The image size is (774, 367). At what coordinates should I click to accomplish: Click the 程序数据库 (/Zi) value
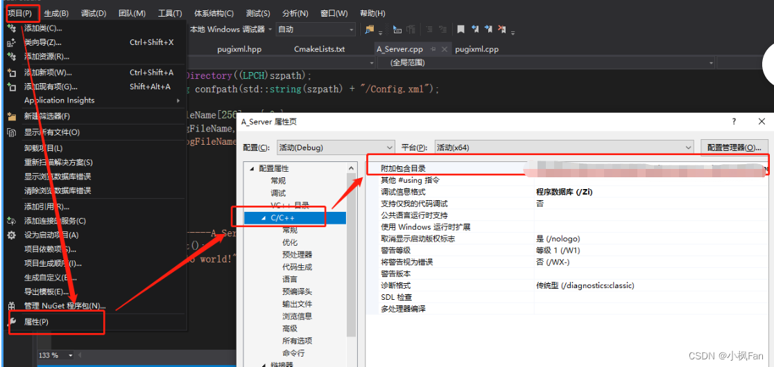tap(565, 192)
